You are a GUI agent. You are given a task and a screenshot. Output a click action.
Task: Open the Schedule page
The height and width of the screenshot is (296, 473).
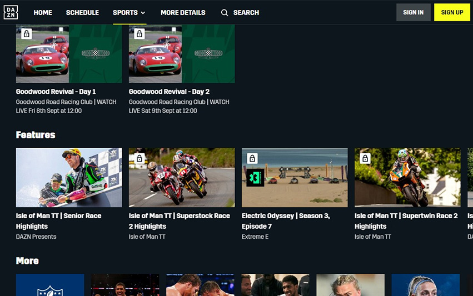[82, 13]
